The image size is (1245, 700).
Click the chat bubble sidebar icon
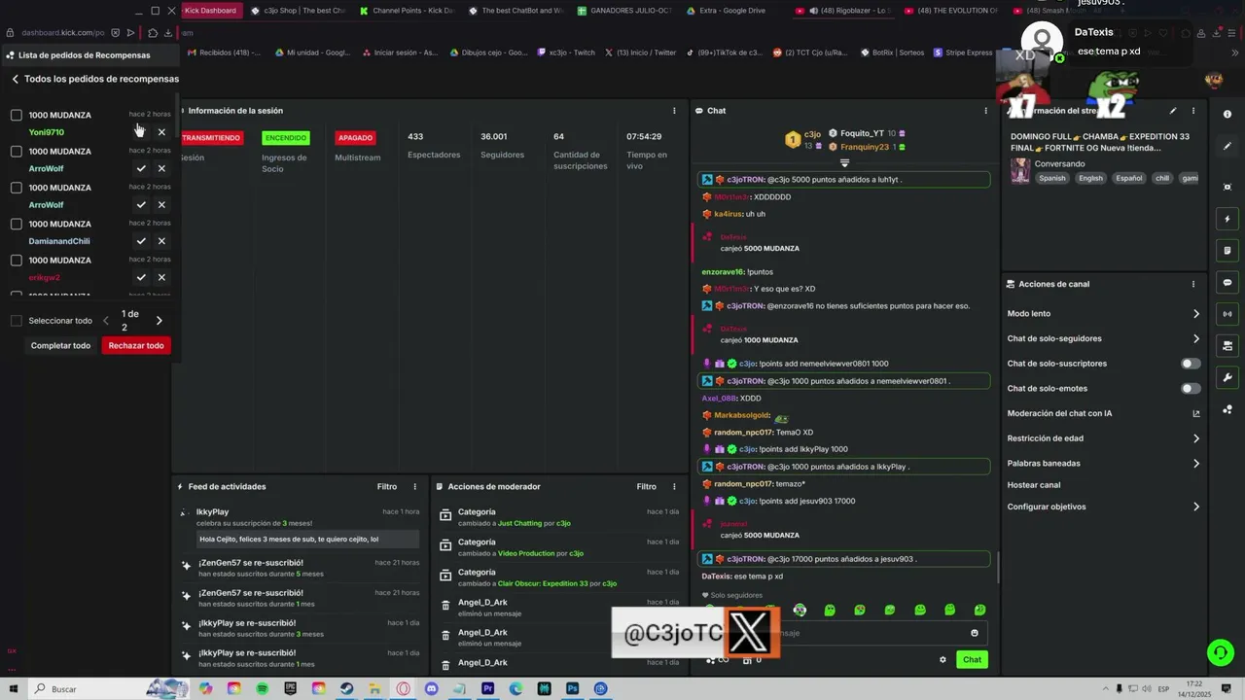tap(1227, 282)
